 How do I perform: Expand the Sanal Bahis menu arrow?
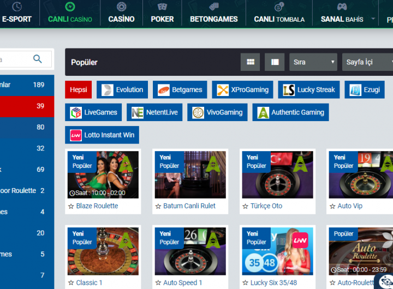(373, 19)
